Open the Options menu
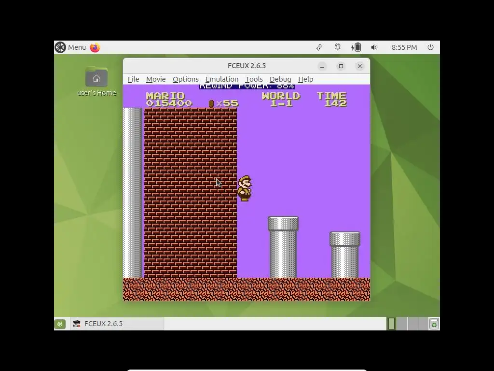494x371 pixels. [x=186, y=79]
